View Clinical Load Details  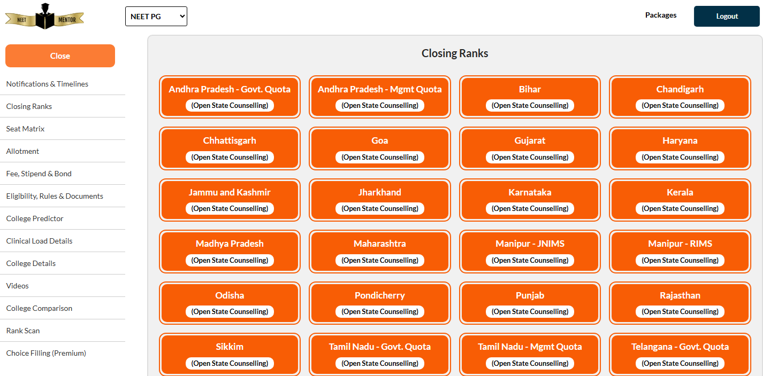(x=39, y=241)
